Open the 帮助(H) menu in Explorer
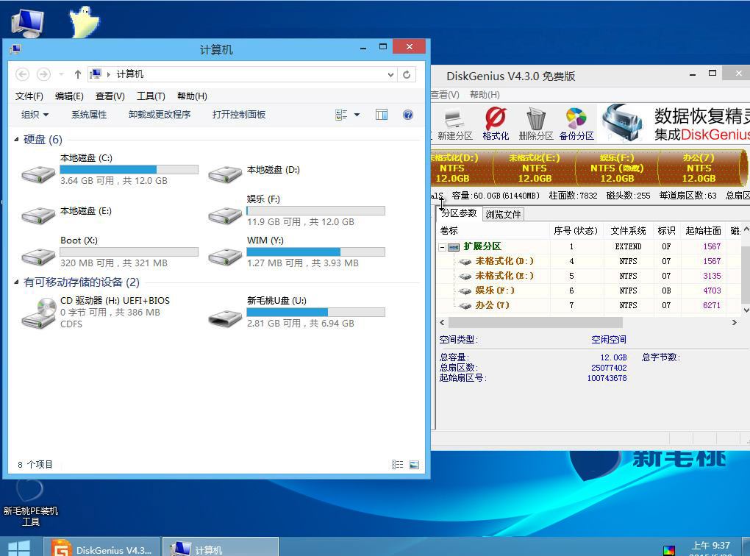Image resolution: width=750 pixels, height=556 pixels. [x=193, y=96]
